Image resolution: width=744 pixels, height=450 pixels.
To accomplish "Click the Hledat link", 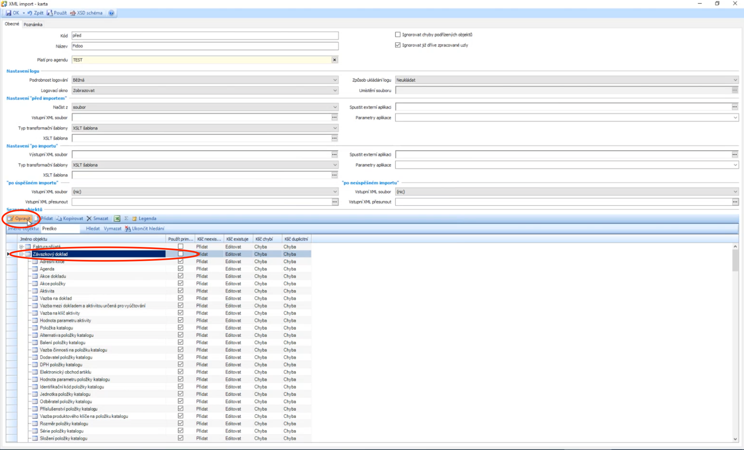I will pyautogui.click(x=93, y=229).
